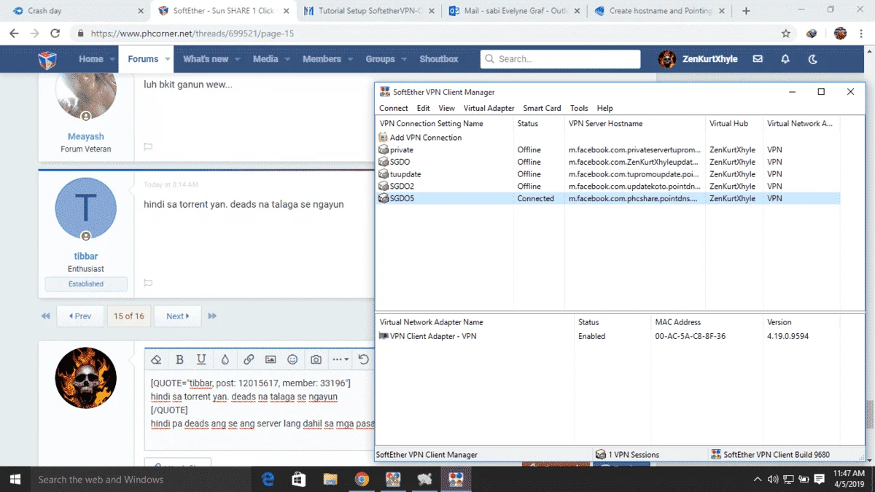Open alerts bell icon in forum navbar
The width and height of the screenshot is (875, 492).
(785, 59)
